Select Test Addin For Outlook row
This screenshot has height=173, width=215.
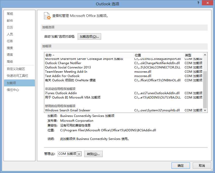[x=123, y=76]
